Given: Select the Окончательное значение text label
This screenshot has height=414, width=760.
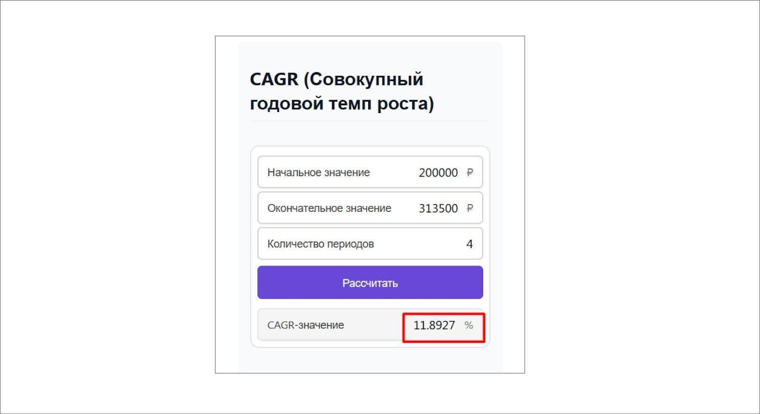Looking at the screenshot, I should click(x=330, y=208).
